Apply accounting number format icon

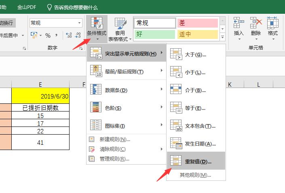[x=34, y=35]
